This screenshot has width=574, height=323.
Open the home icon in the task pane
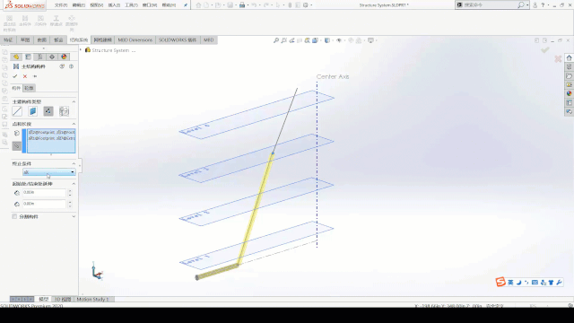click(569, 57)
